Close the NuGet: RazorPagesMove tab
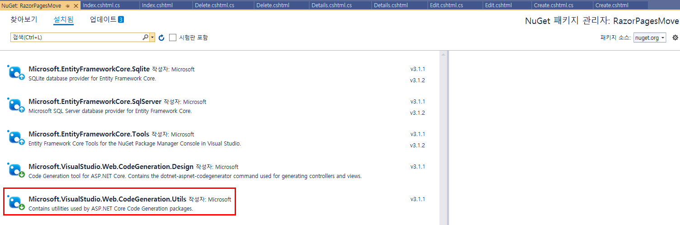Viewport: 680px width, 225px height. tap(76, 5)
